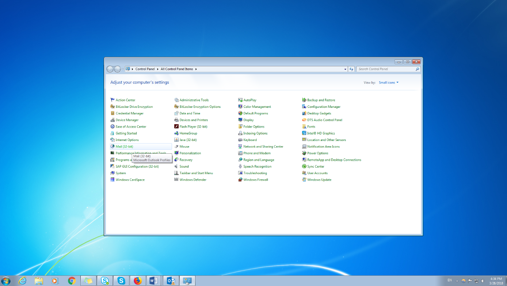Open Power Options
The height and width of the screenshot is (286, 507).
click(x=316, y=153)
